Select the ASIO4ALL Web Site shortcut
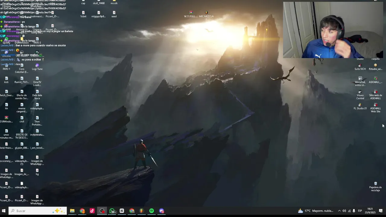 [x=375, y=108]
